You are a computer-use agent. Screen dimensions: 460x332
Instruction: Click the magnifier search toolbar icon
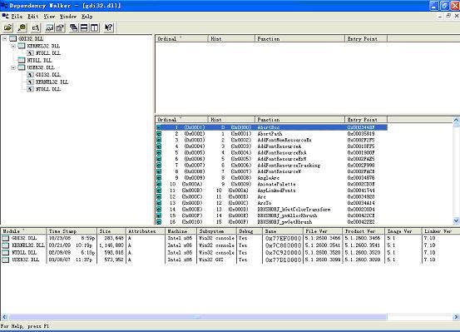[x=22, y=28]
